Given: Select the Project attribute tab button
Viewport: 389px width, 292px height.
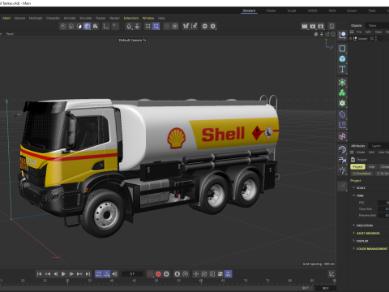Looking at the screenshot, I should (x=357, y=167).
